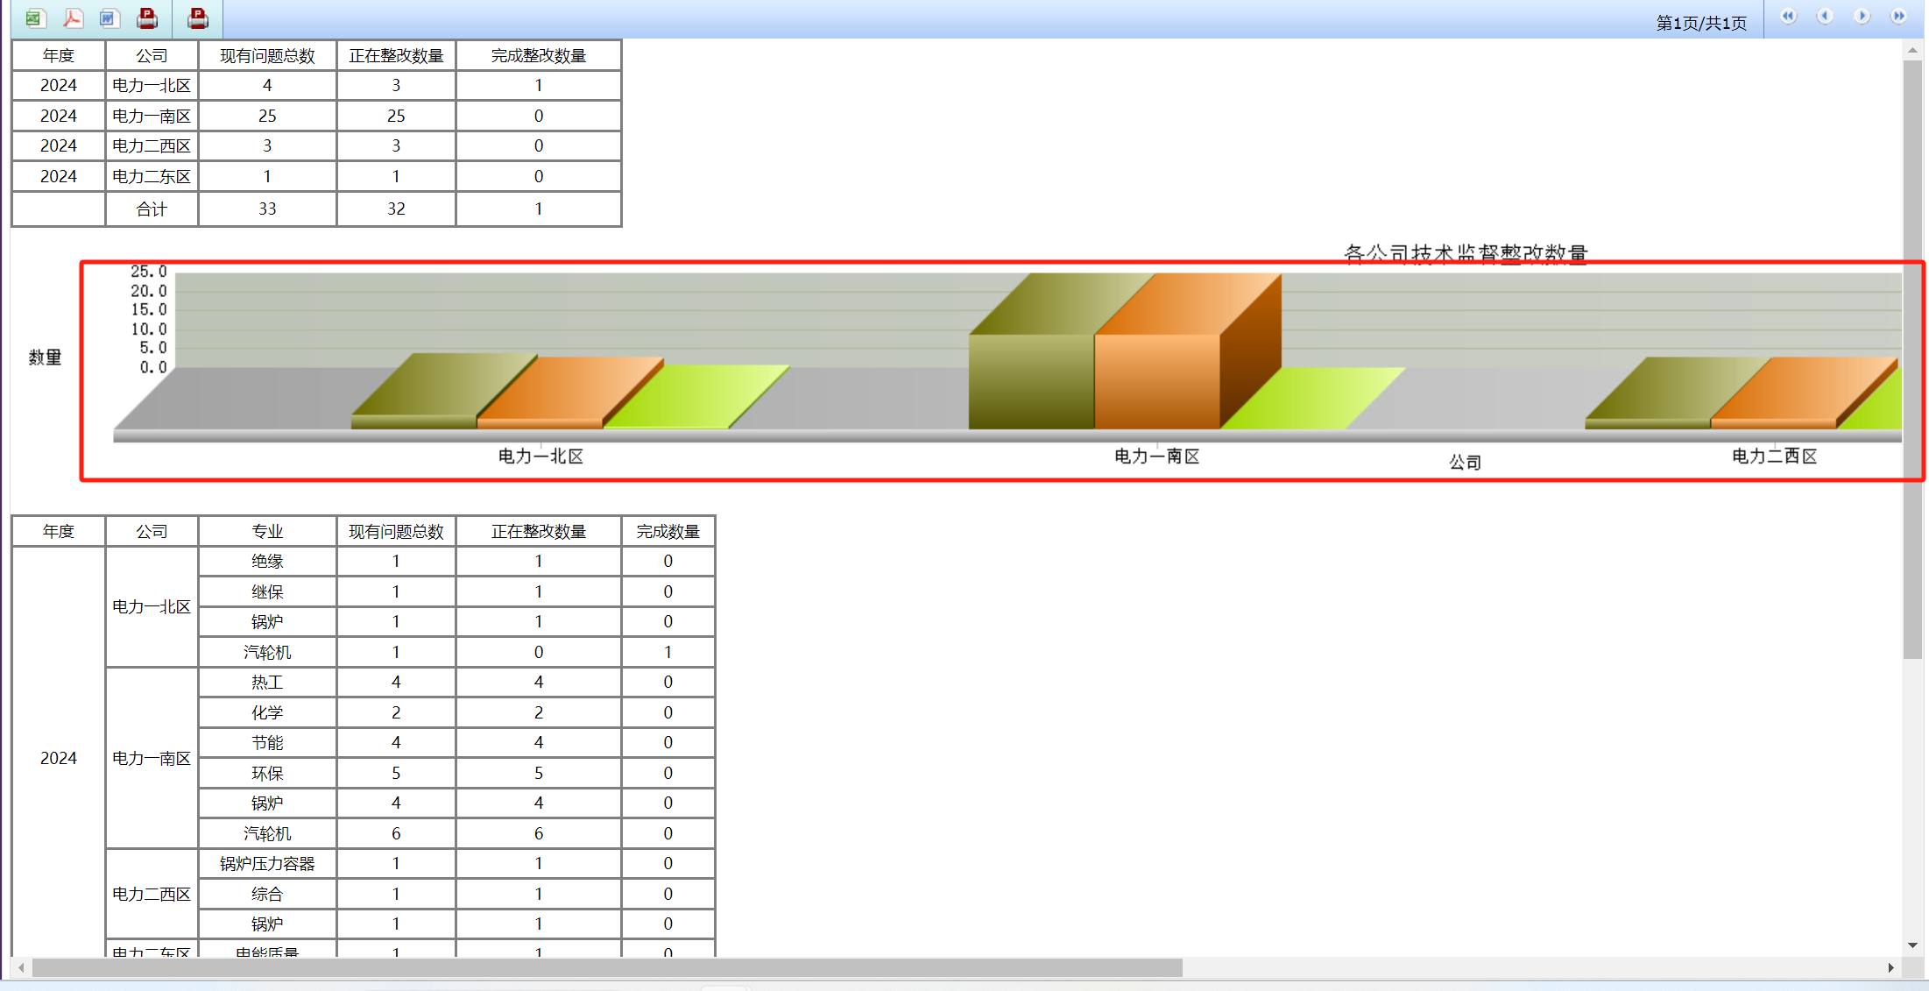Go to the next page
Viewport: 1929px width, 991px height.
[1862, 17]
